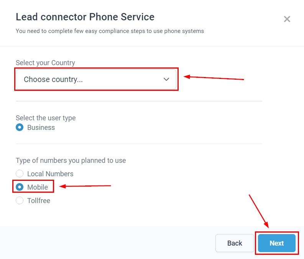Screen dimensions: 304x259
Task: Close the Lead connector Phone Service dialog
Action: [287, 19]
